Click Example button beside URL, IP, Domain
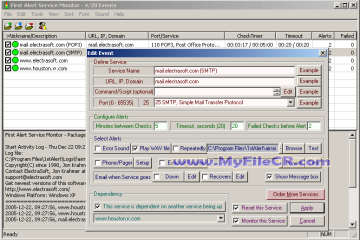 pyautogui.click(x=309, y=81)
